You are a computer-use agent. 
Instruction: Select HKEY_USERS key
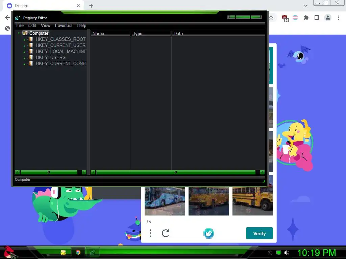(51, 57)
